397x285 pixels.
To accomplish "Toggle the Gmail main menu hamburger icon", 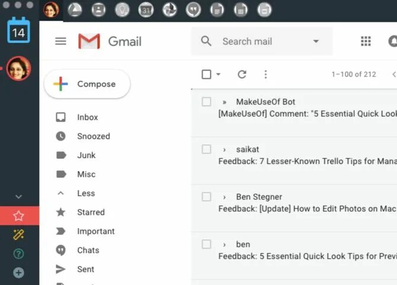I will click(x=61, y=41).
